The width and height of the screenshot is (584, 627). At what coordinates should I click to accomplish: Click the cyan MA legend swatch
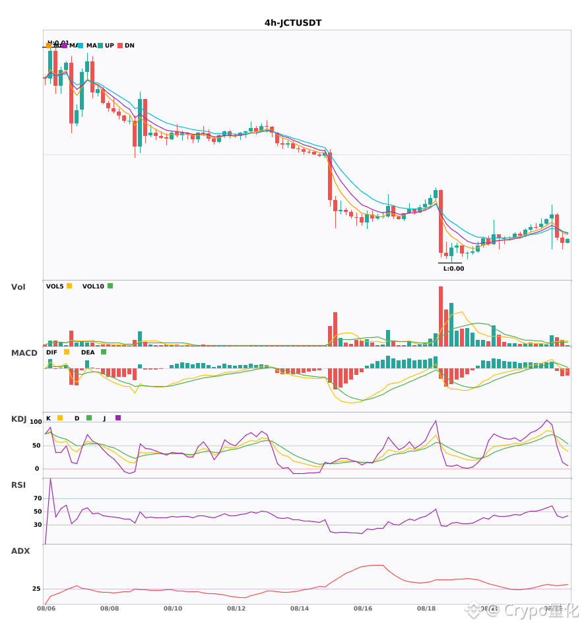tap(81, 46)
